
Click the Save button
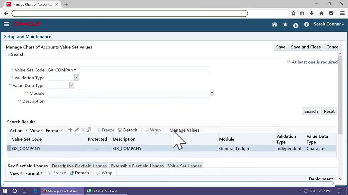tap(281, 47)
